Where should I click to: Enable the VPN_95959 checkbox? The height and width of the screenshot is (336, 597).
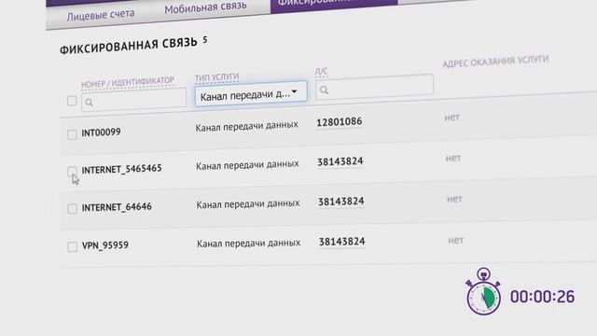[x=73, y=246]
